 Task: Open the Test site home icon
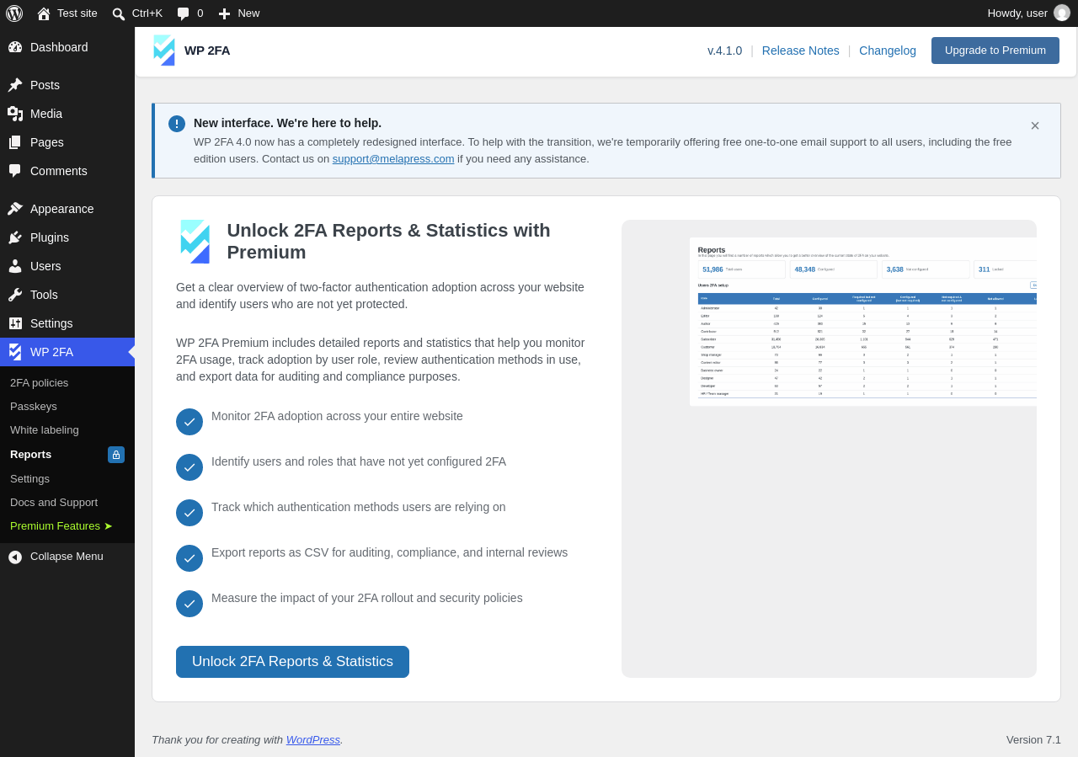(x=44, y=13)
